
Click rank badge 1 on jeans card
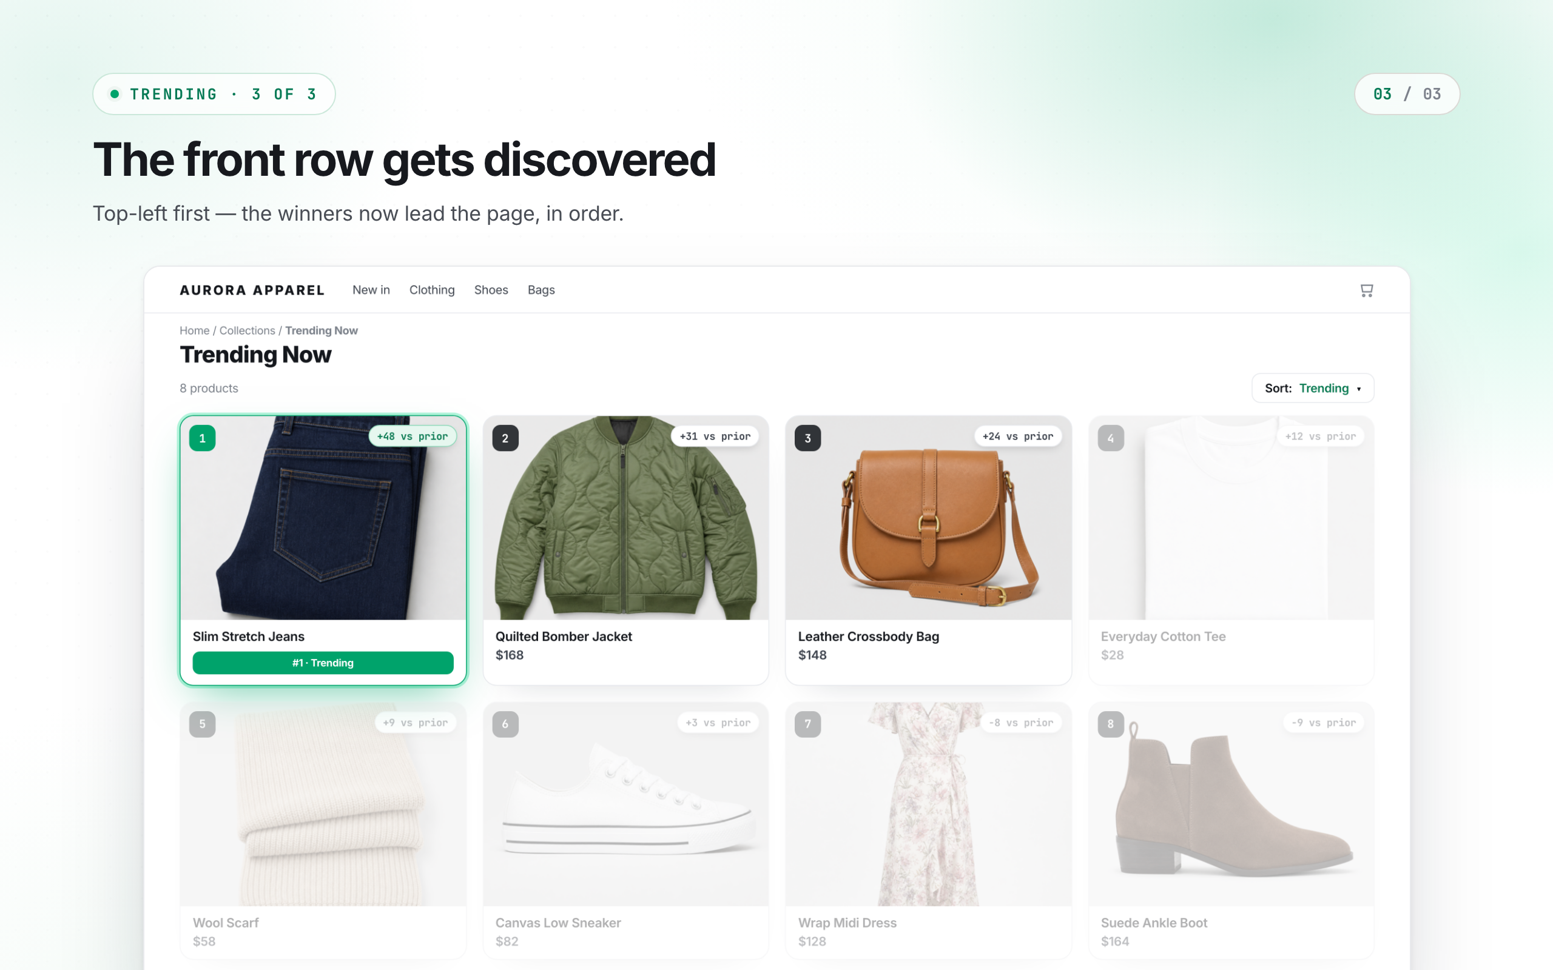click(x=202, y=438)
